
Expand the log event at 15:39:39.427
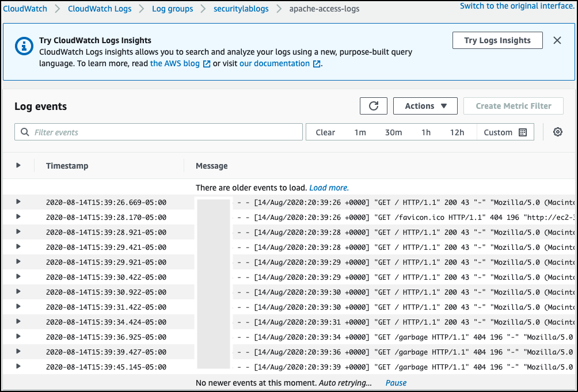tap(18, 352)
